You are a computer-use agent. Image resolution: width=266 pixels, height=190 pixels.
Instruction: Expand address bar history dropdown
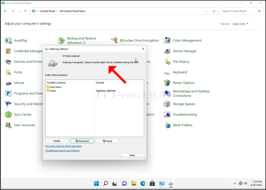[x=206, y=11]
